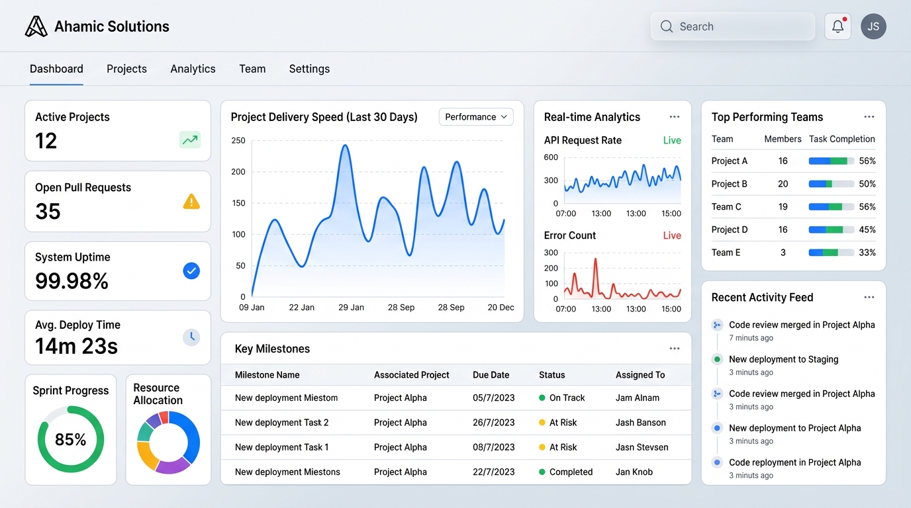911x508 pixels.
Task: Open Key Milestones more options menu
Action: (x=675, y=349)
